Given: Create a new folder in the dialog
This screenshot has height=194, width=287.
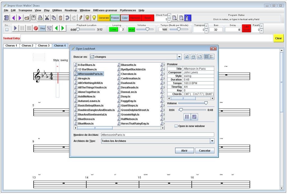Looking at the screenshot, I should pyautogui.click(x=200, y=57).
